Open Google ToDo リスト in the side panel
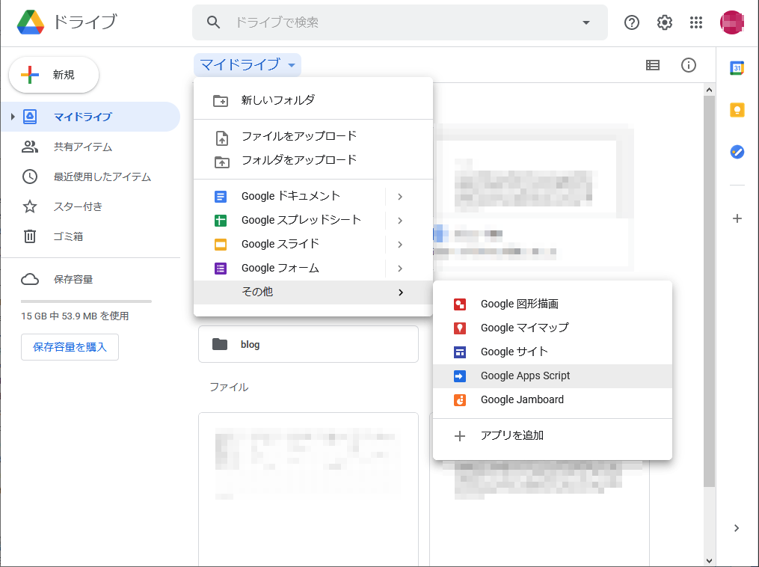759x567 pixels. (737, 152)
